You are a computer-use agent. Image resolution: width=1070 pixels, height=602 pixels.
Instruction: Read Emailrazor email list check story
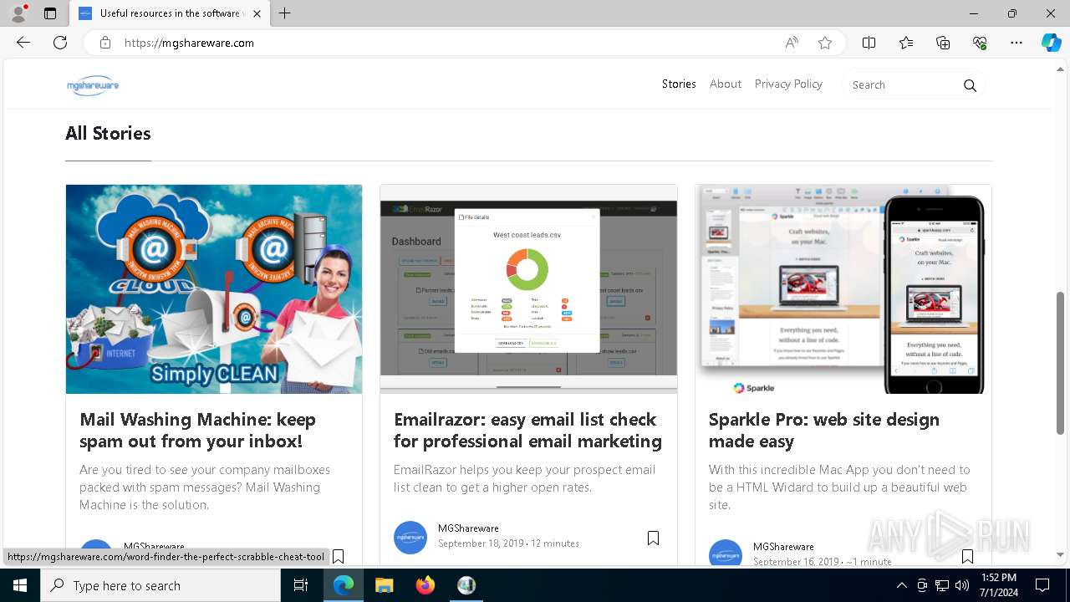tap(527, 430)
